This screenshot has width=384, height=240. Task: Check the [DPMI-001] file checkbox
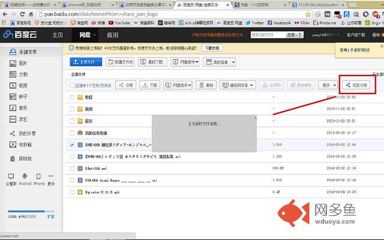click(x=72, y=157)
